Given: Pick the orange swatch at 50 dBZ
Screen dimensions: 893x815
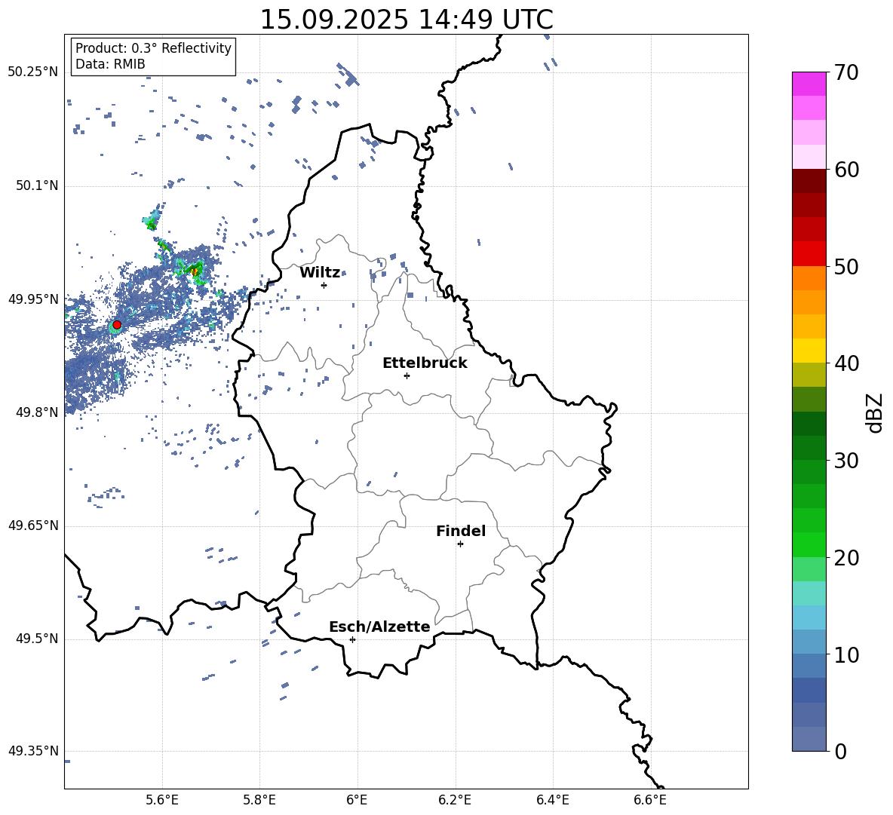Looking at the screenshot, I should point(809,278).
